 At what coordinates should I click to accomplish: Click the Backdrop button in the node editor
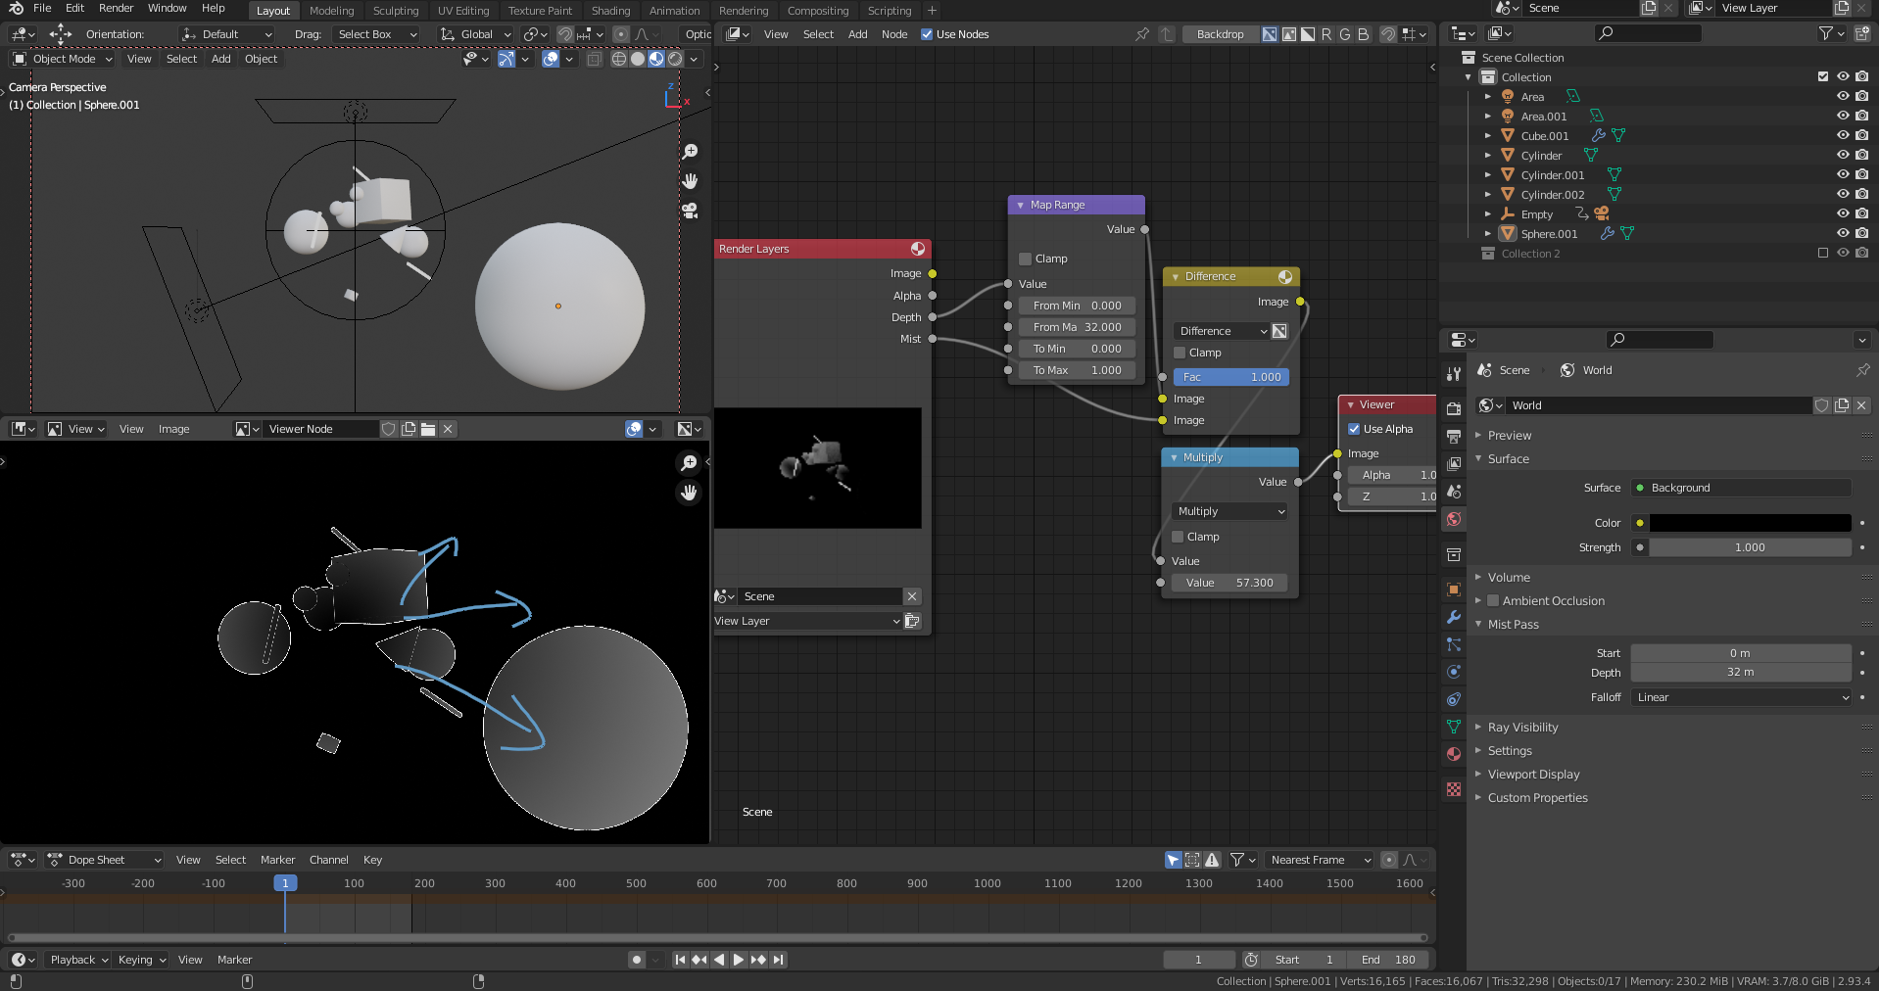1220,34
